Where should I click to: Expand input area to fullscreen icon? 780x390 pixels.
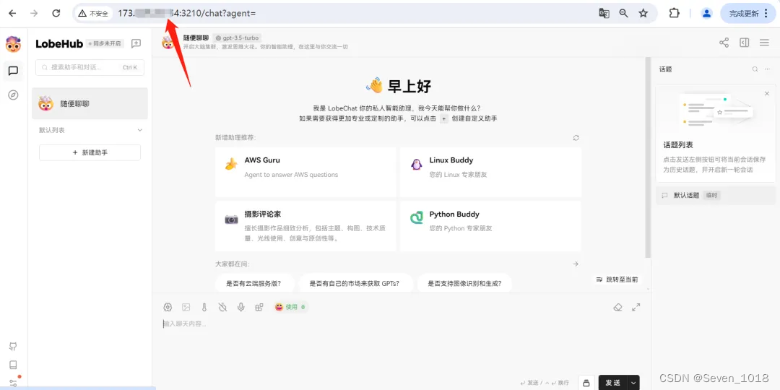tap(636, 308)
